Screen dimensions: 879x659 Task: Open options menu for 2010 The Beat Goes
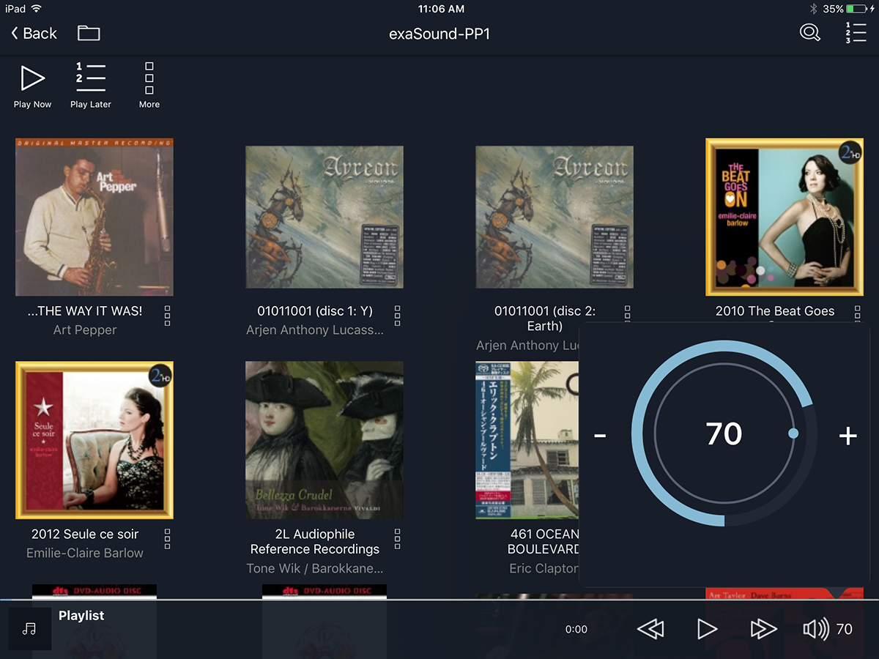coord(858,313)
